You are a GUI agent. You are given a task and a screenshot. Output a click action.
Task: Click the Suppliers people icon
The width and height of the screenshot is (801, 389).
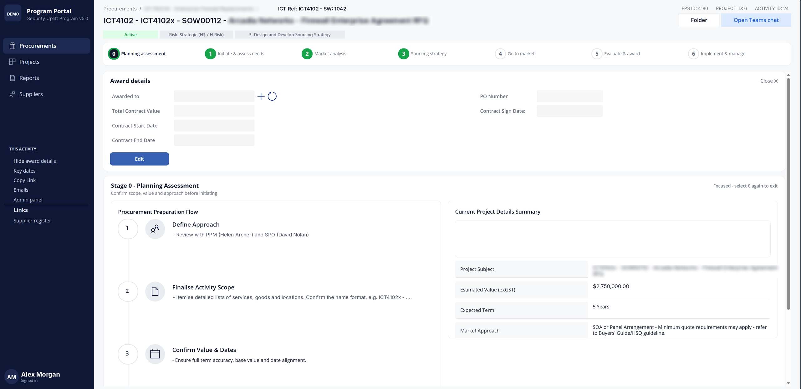click(13, 94)
